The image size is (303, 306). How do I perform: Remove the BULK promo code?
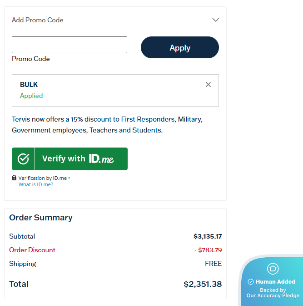coord(208,85)
